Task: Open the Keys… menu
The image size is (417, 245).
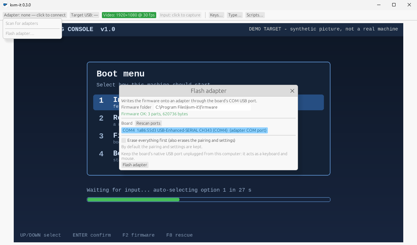Action: [216, 15]
